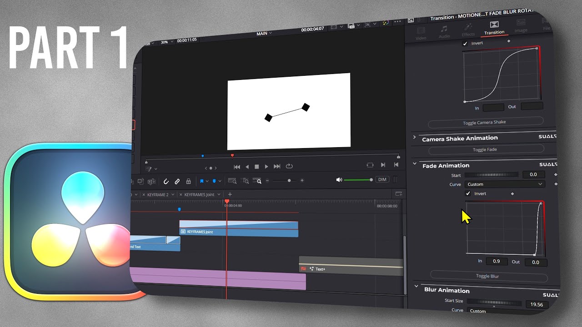Uncheck Invert under Fade Animation
This screenshot has width=582, height=327.
[x=468, y=193]
